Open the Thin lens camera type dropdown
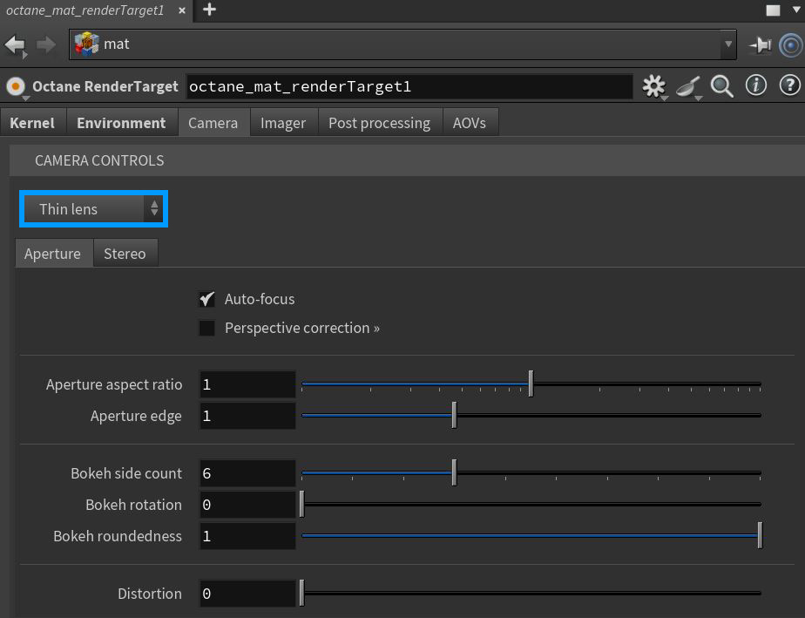The height and width of the screenshot is (618, 805). tap(92, 209)
